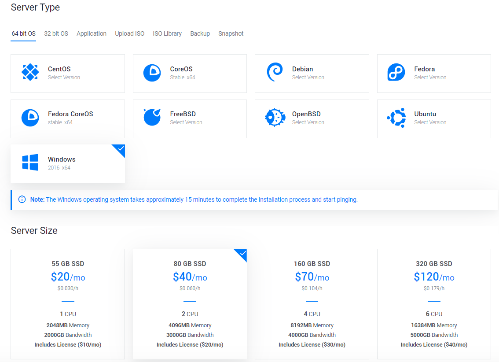Click the Windows name label
The height and width of the screenshot is (362, 499).
(62, 159)
